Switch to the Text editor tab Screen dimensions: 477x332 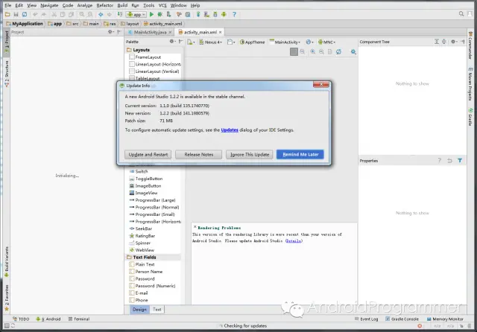pos(157,309)
